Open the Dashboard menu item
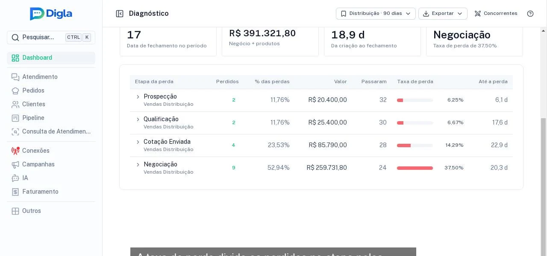The image size is (547, 256). click(51, 58)
